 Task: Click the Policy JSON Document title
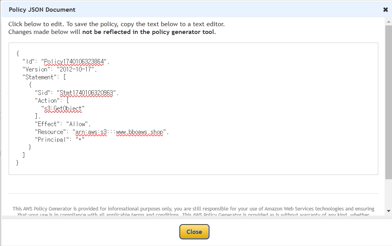[x=42, y=10]
